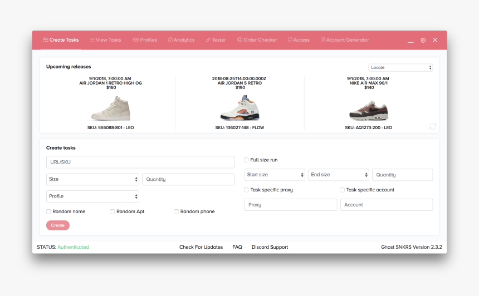Screen dimensions: 479x296
Task: Go to the Order Checker tab
Action: (x=257, y=40)
